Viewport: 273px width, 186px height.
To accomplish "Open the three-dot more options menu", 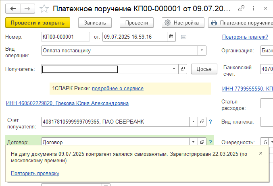I will pyautogui.click(x=254, y=8).
